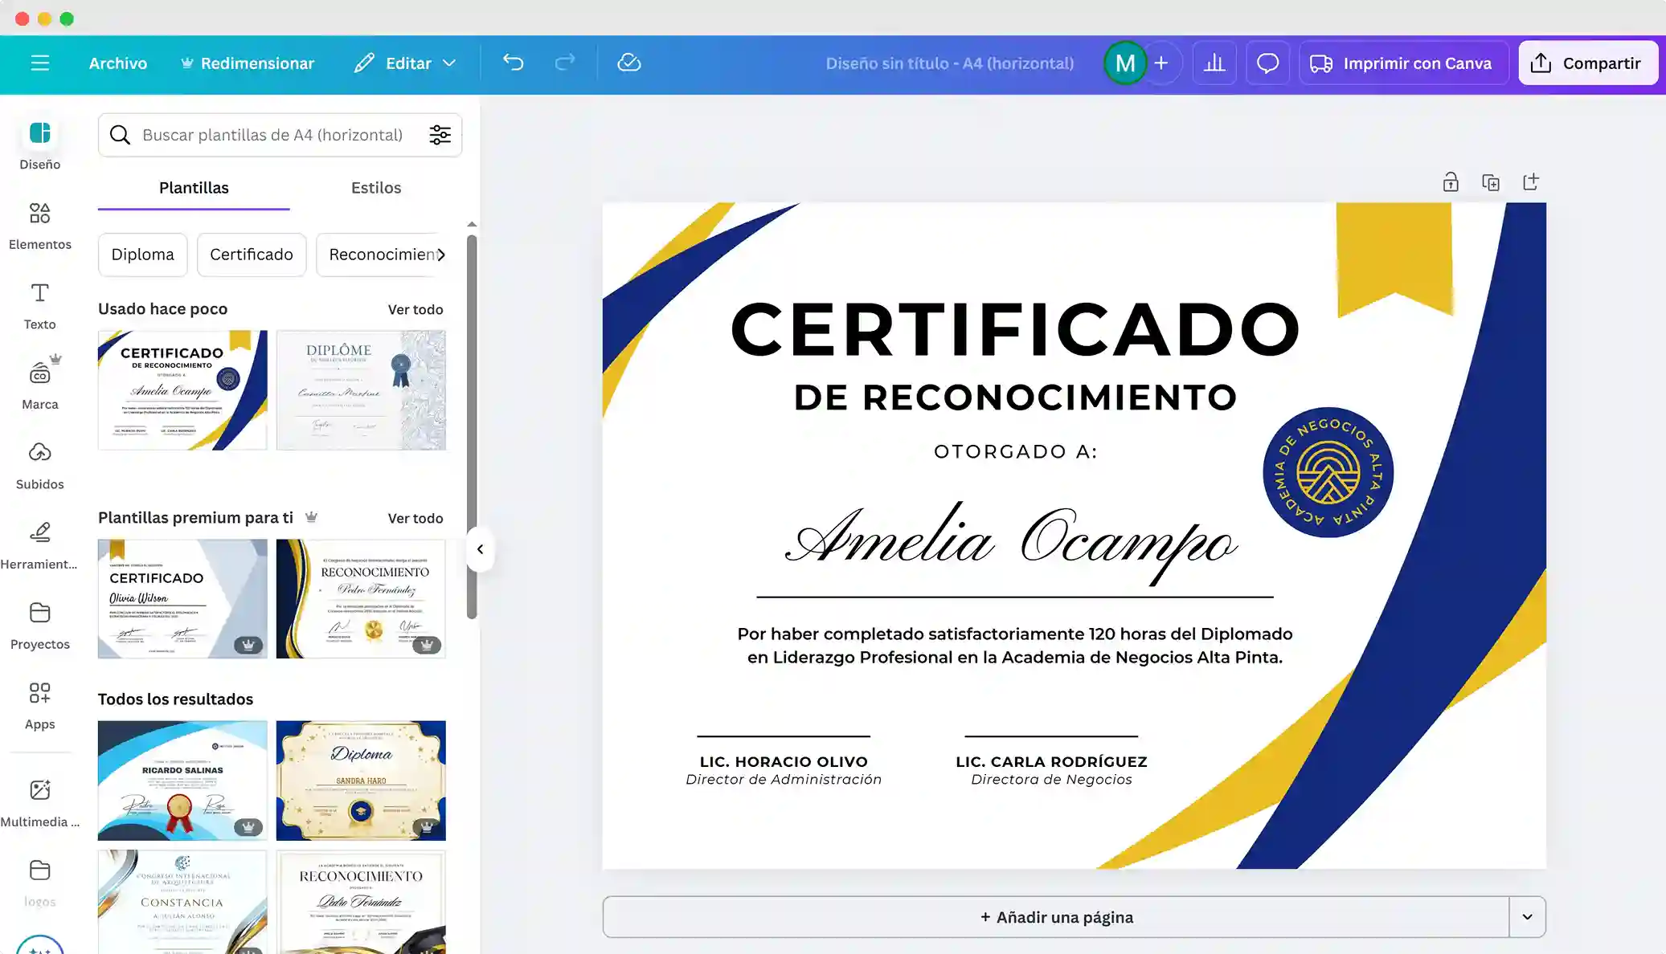Toggle the main hamburger menu
This screenshot has width=1666, height=954.
(39, 63)
